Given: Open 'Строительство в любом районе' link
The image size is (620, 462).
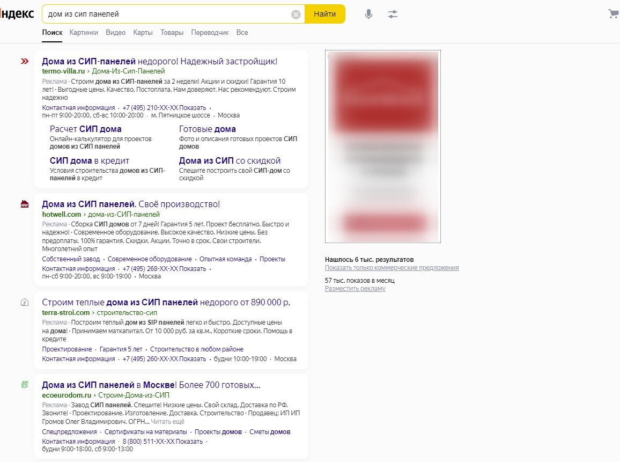Looking at the screenshot, I should pyautogui.click(x=196, y=349).
